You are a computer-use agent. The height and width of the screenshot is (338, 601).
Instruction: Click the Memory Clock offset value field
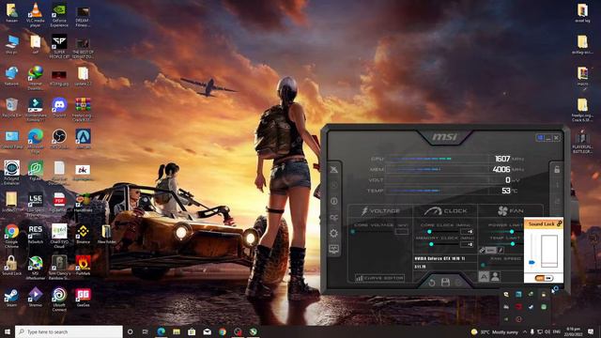point(467,244)
